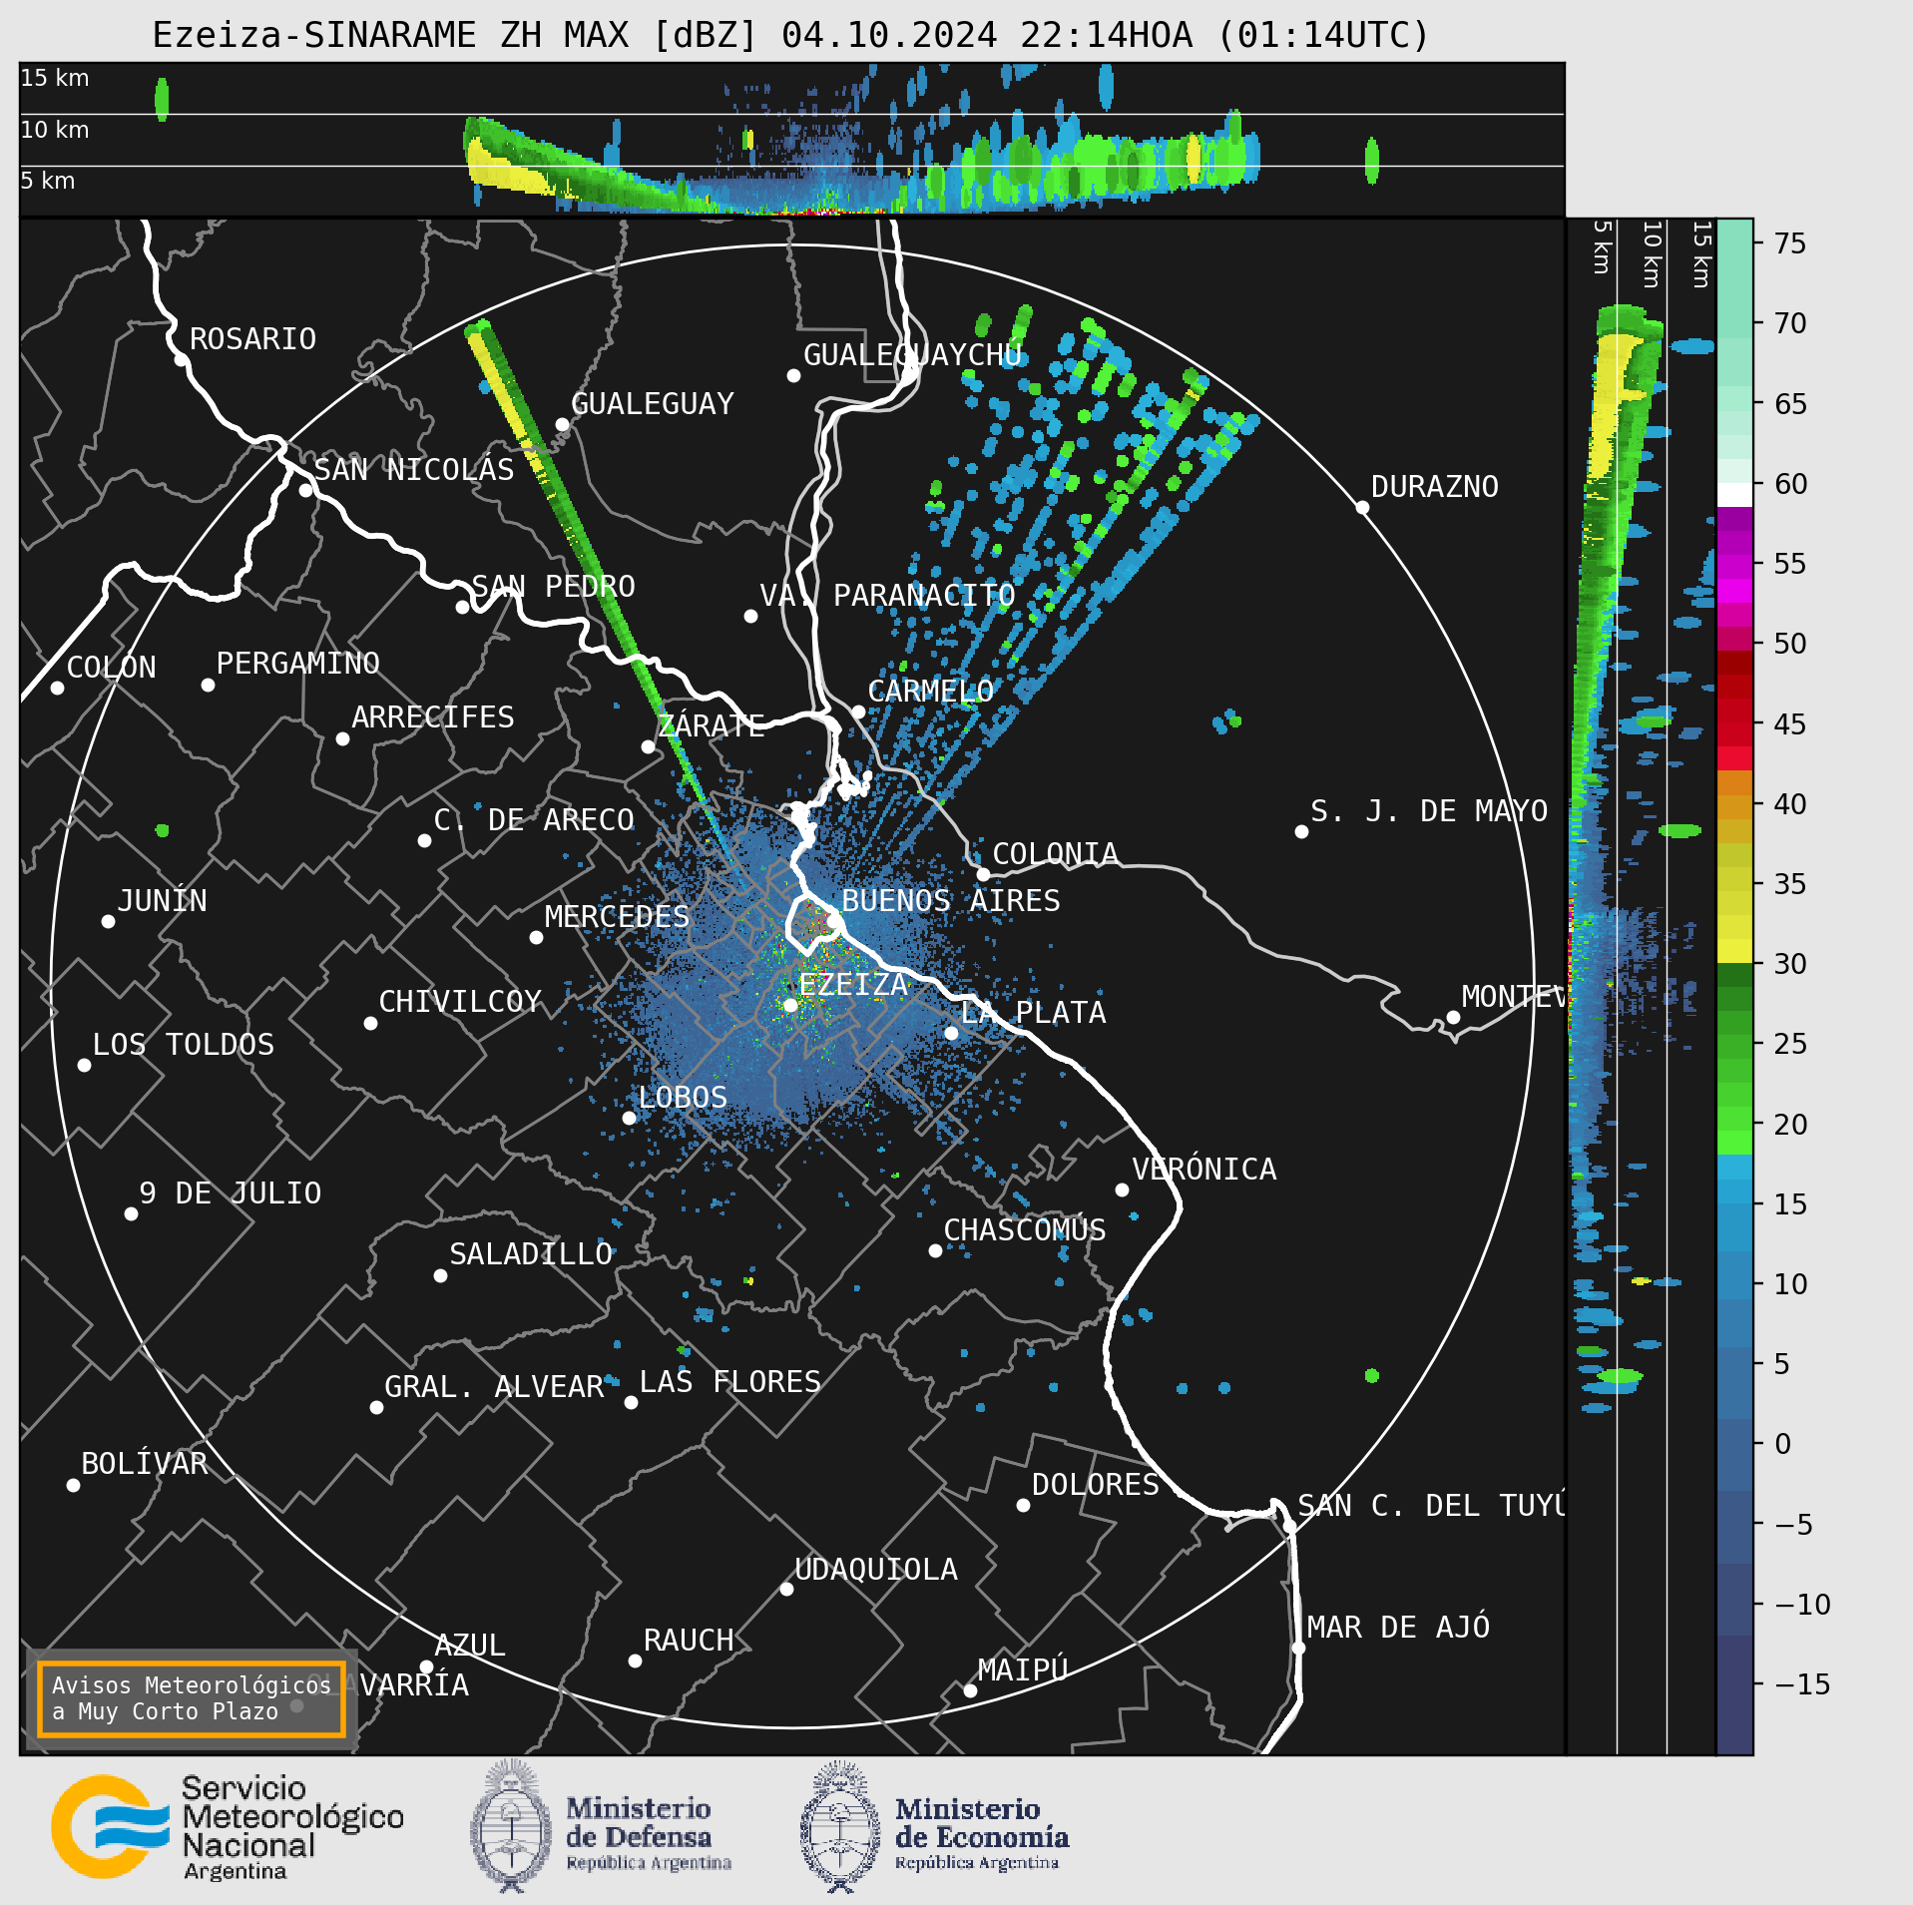This screenshot has width=1913, height=1905.
Task: Click the ROSARIO city label
Action: 252,339
